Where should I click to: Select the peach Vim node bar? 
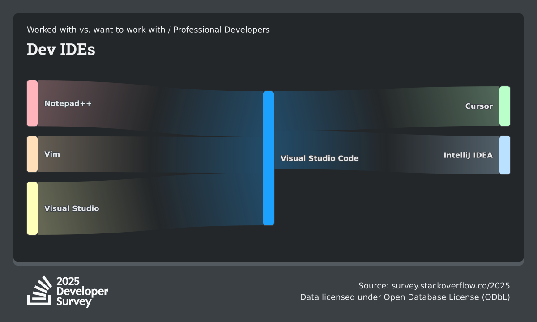[32, 154]
